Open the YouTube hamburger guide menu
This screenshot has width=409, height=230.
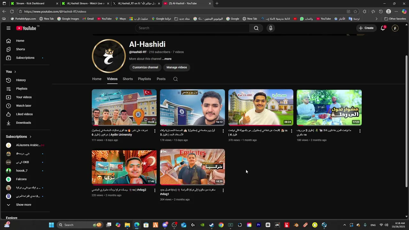pos(9,28)
